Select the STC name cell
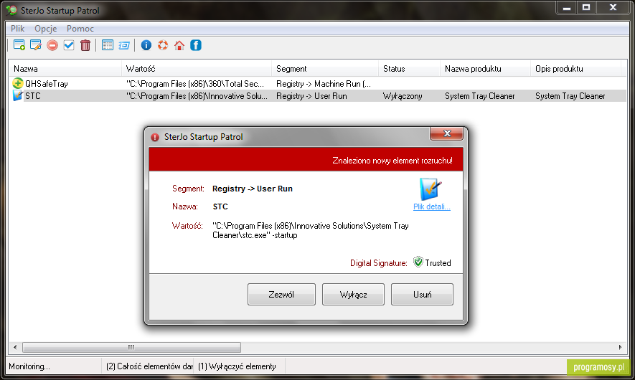635x380 pixels. pyautogui.click(x=33, y=96)
